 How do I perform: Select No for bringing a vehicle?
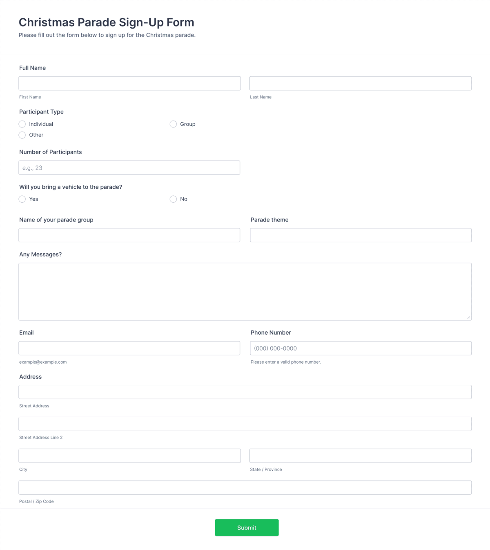point(173,199)
